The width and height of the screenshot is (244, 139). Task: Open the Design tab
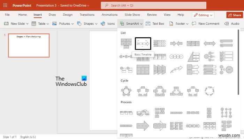coord(68,15)
